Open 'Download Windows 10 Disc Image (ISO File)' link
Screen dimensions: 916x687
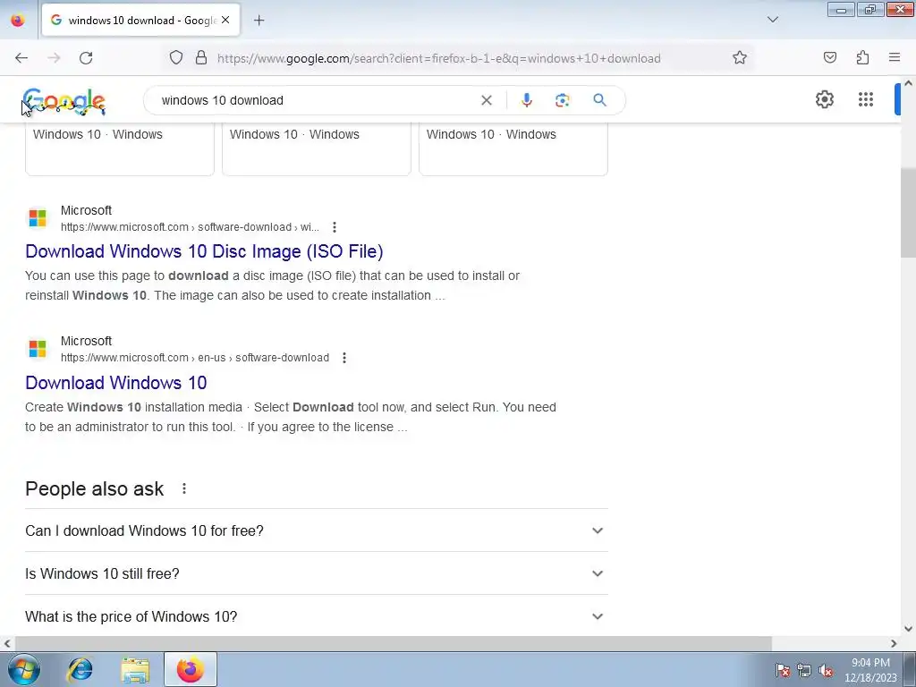point(204,251)
